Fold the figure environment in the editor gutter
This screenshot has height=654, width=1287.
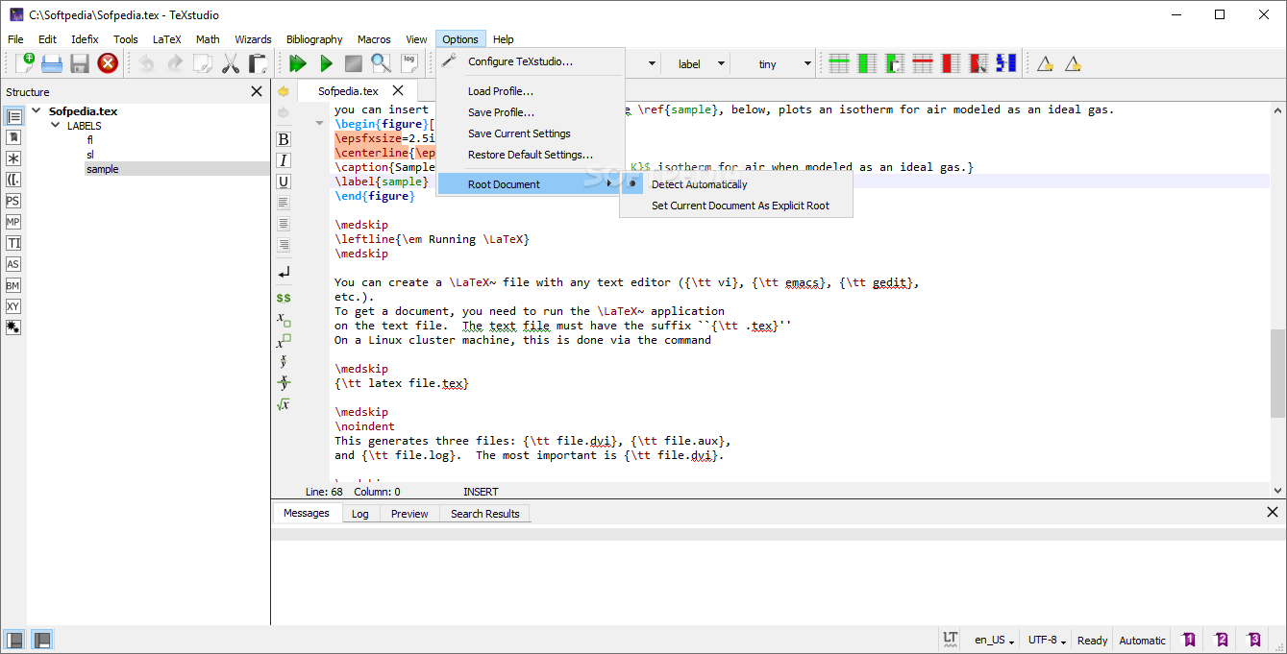[320, 124]
